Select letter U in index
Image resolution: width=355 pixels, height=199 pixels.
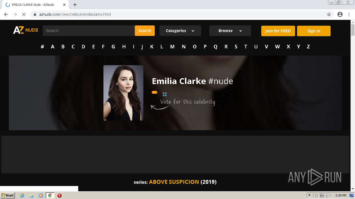[256, 47]
